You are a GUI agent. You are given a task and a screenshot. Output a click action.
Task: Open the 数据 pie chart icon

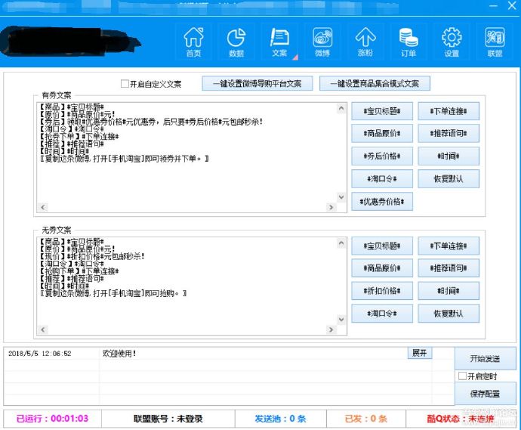236,42
